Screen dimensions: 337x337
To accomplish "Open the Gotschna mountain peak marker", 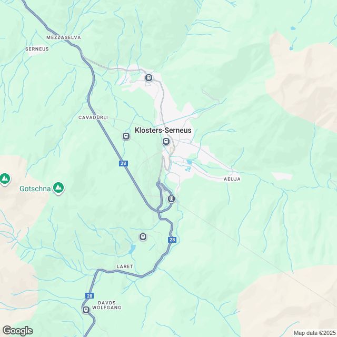I will pyautogui.click(x=58, y=188).
